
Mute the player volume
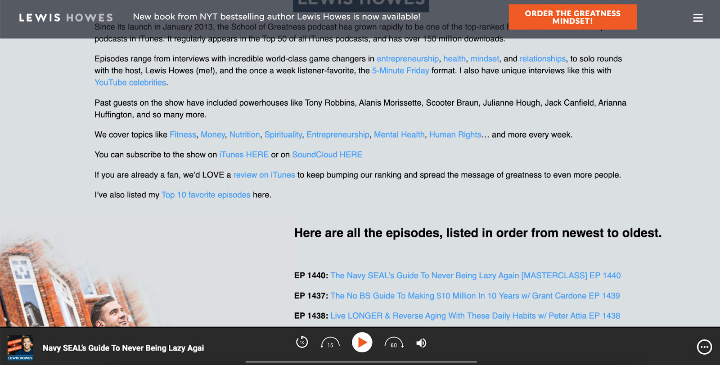click(421, 343)
